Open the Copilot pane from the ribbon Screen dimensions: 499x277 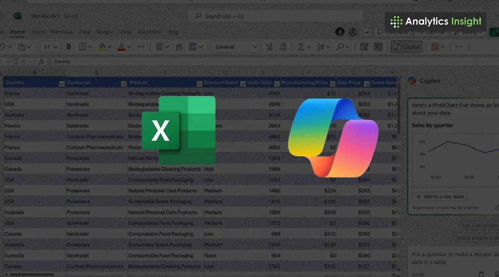click(407, 47)
